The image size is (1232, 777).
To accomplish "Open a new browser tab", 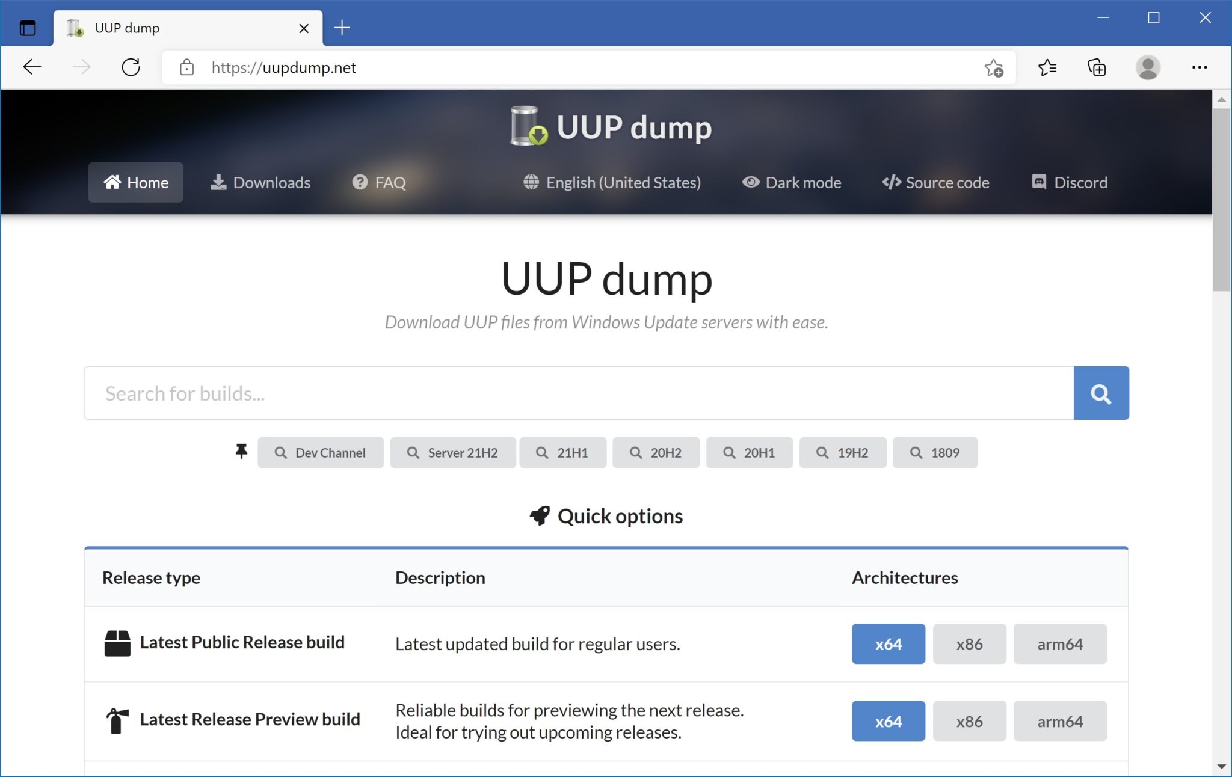I will [342, 27].
